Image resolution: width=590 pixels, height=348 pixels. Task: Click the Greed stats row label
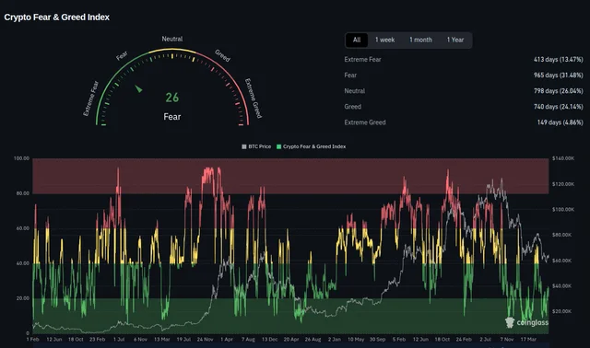[353, 107]
